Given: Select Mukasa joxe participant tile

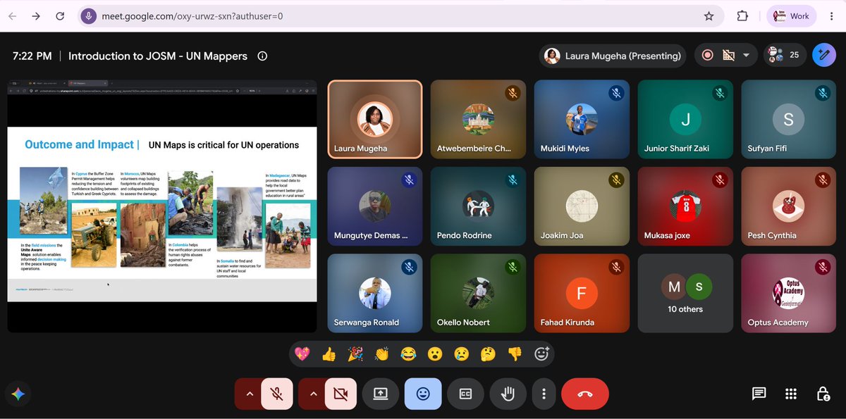Looking at the screenshot, I should [685, 206].
